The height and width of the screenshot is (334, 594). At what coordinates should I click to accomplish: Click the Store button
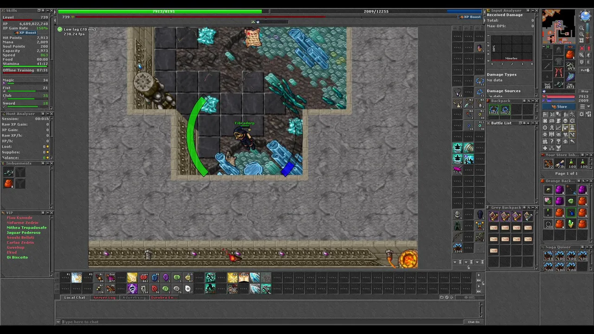pyautogui.click(x=559, y=107)
